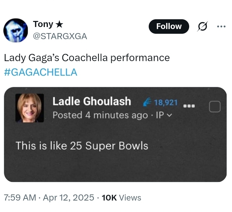Image resolution: width=232 pixels, height=212 pixels.
Task: Select the Tony display name
Action: point(43,24)
